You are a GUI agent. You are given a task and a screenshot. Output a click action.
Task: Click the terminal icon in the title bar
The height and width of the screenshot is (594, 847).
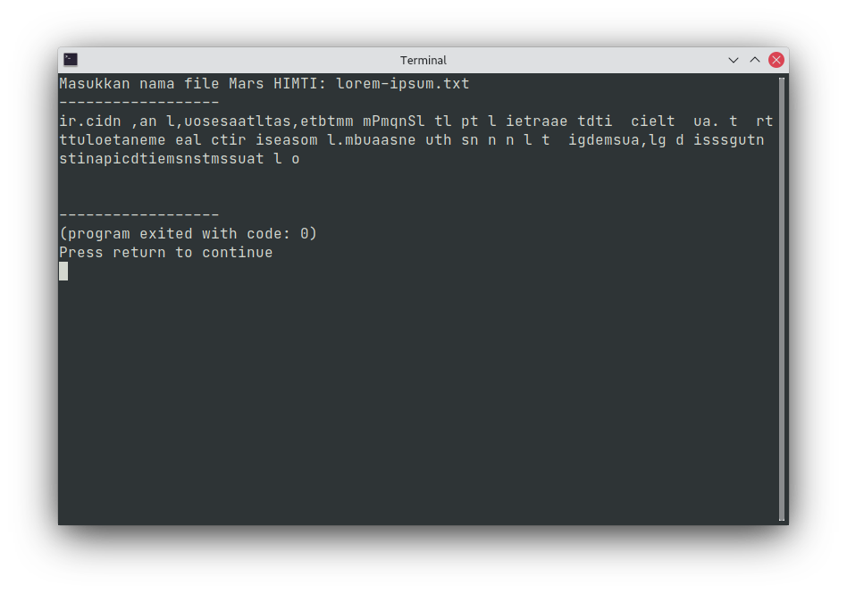[71, 60]
